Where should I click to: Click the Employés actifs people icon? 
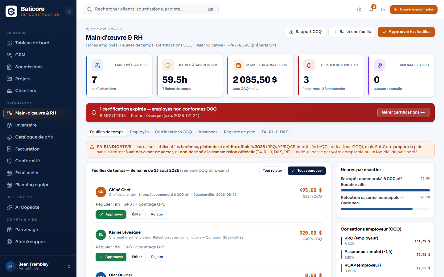(x=97, y=65)
